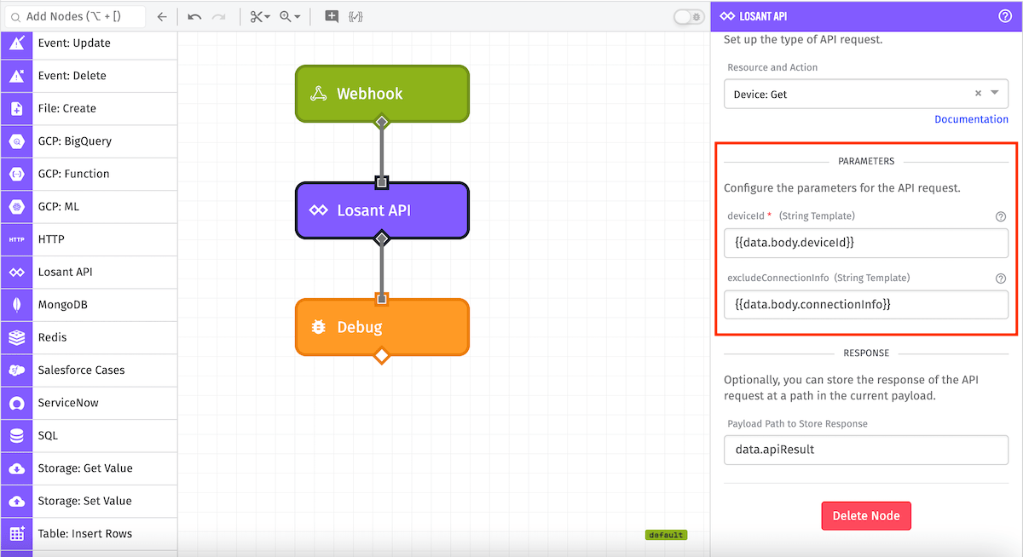Select Redis node in palette
The height and width of the screenshot is (557, 1023).
(89, 337)
